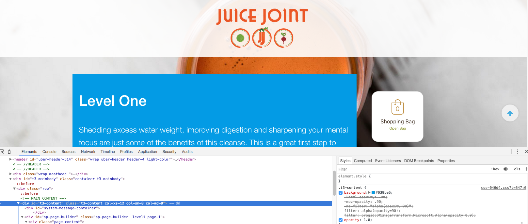The height and width of the screenshot is (224, 528).
Task: Add a new style rule with plus
Action: point(526,169)
